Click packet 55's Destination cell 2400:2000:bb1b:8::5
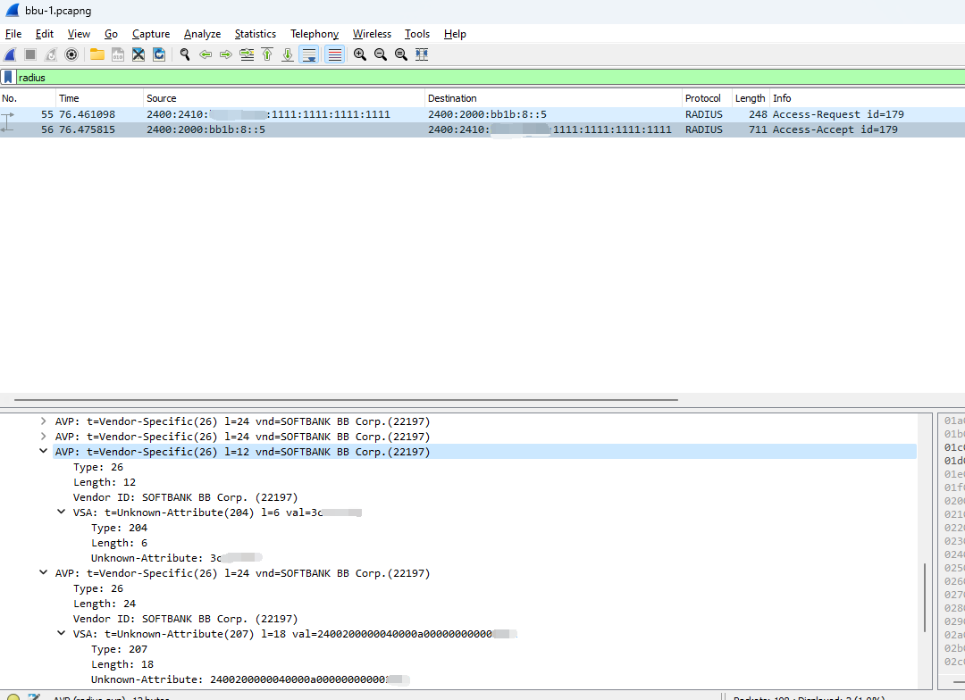The width and height of the screenshot is (965, 700). click(488, 114)
